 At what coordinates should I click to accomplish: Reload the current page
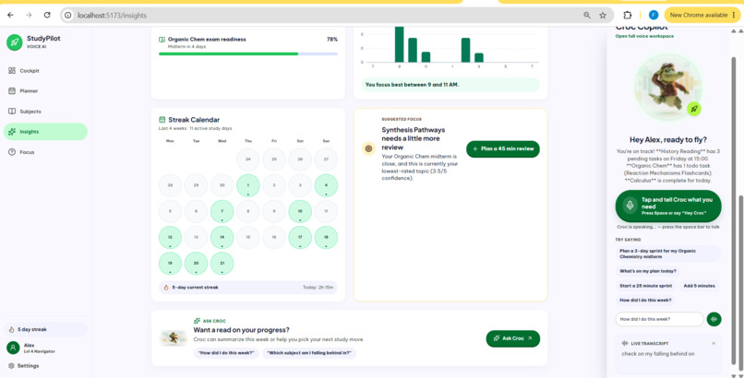pos(47,15)
